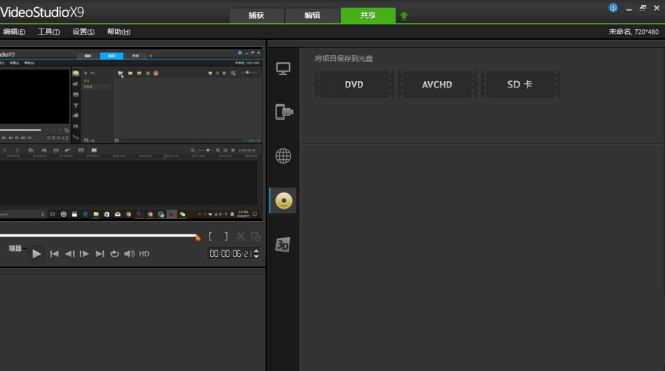
Task: Click the DVD disc button
Action: pos(354,85)
